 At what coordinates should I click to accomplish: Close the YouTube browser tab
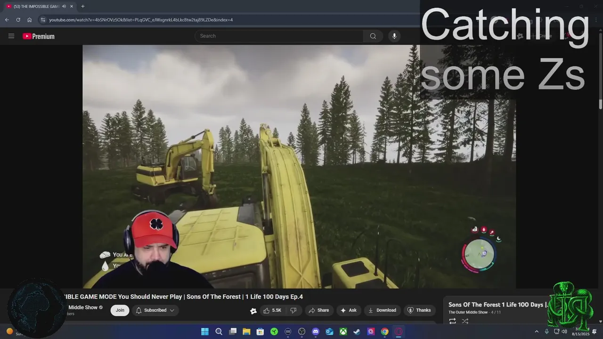point(72,6)
